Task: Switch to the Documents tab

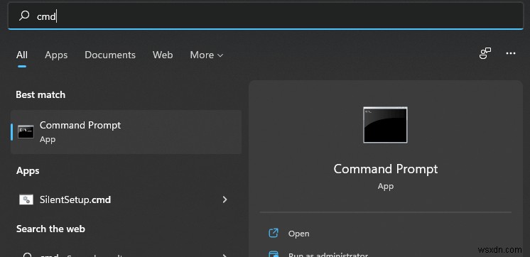Action: pyautogui.click(x=110, y=55)
